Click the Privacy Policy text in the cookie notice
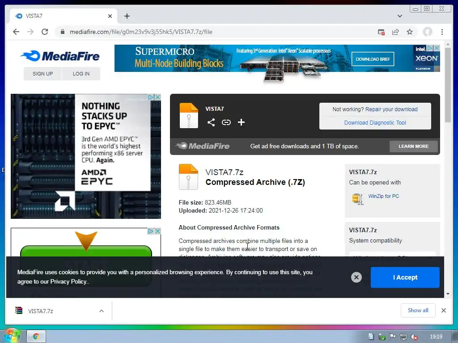458x343 pixels. coord(68,282)
